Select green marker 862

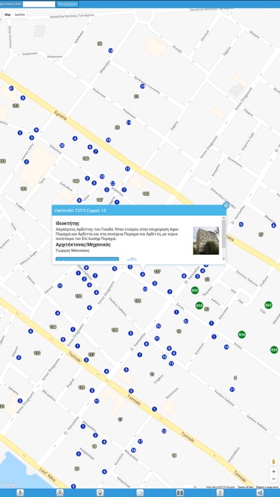point(269,305)
